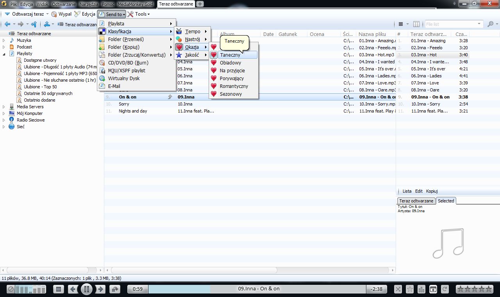
Task: Click the Send to toolbar dropdown
Action: (x=112, y=14)
